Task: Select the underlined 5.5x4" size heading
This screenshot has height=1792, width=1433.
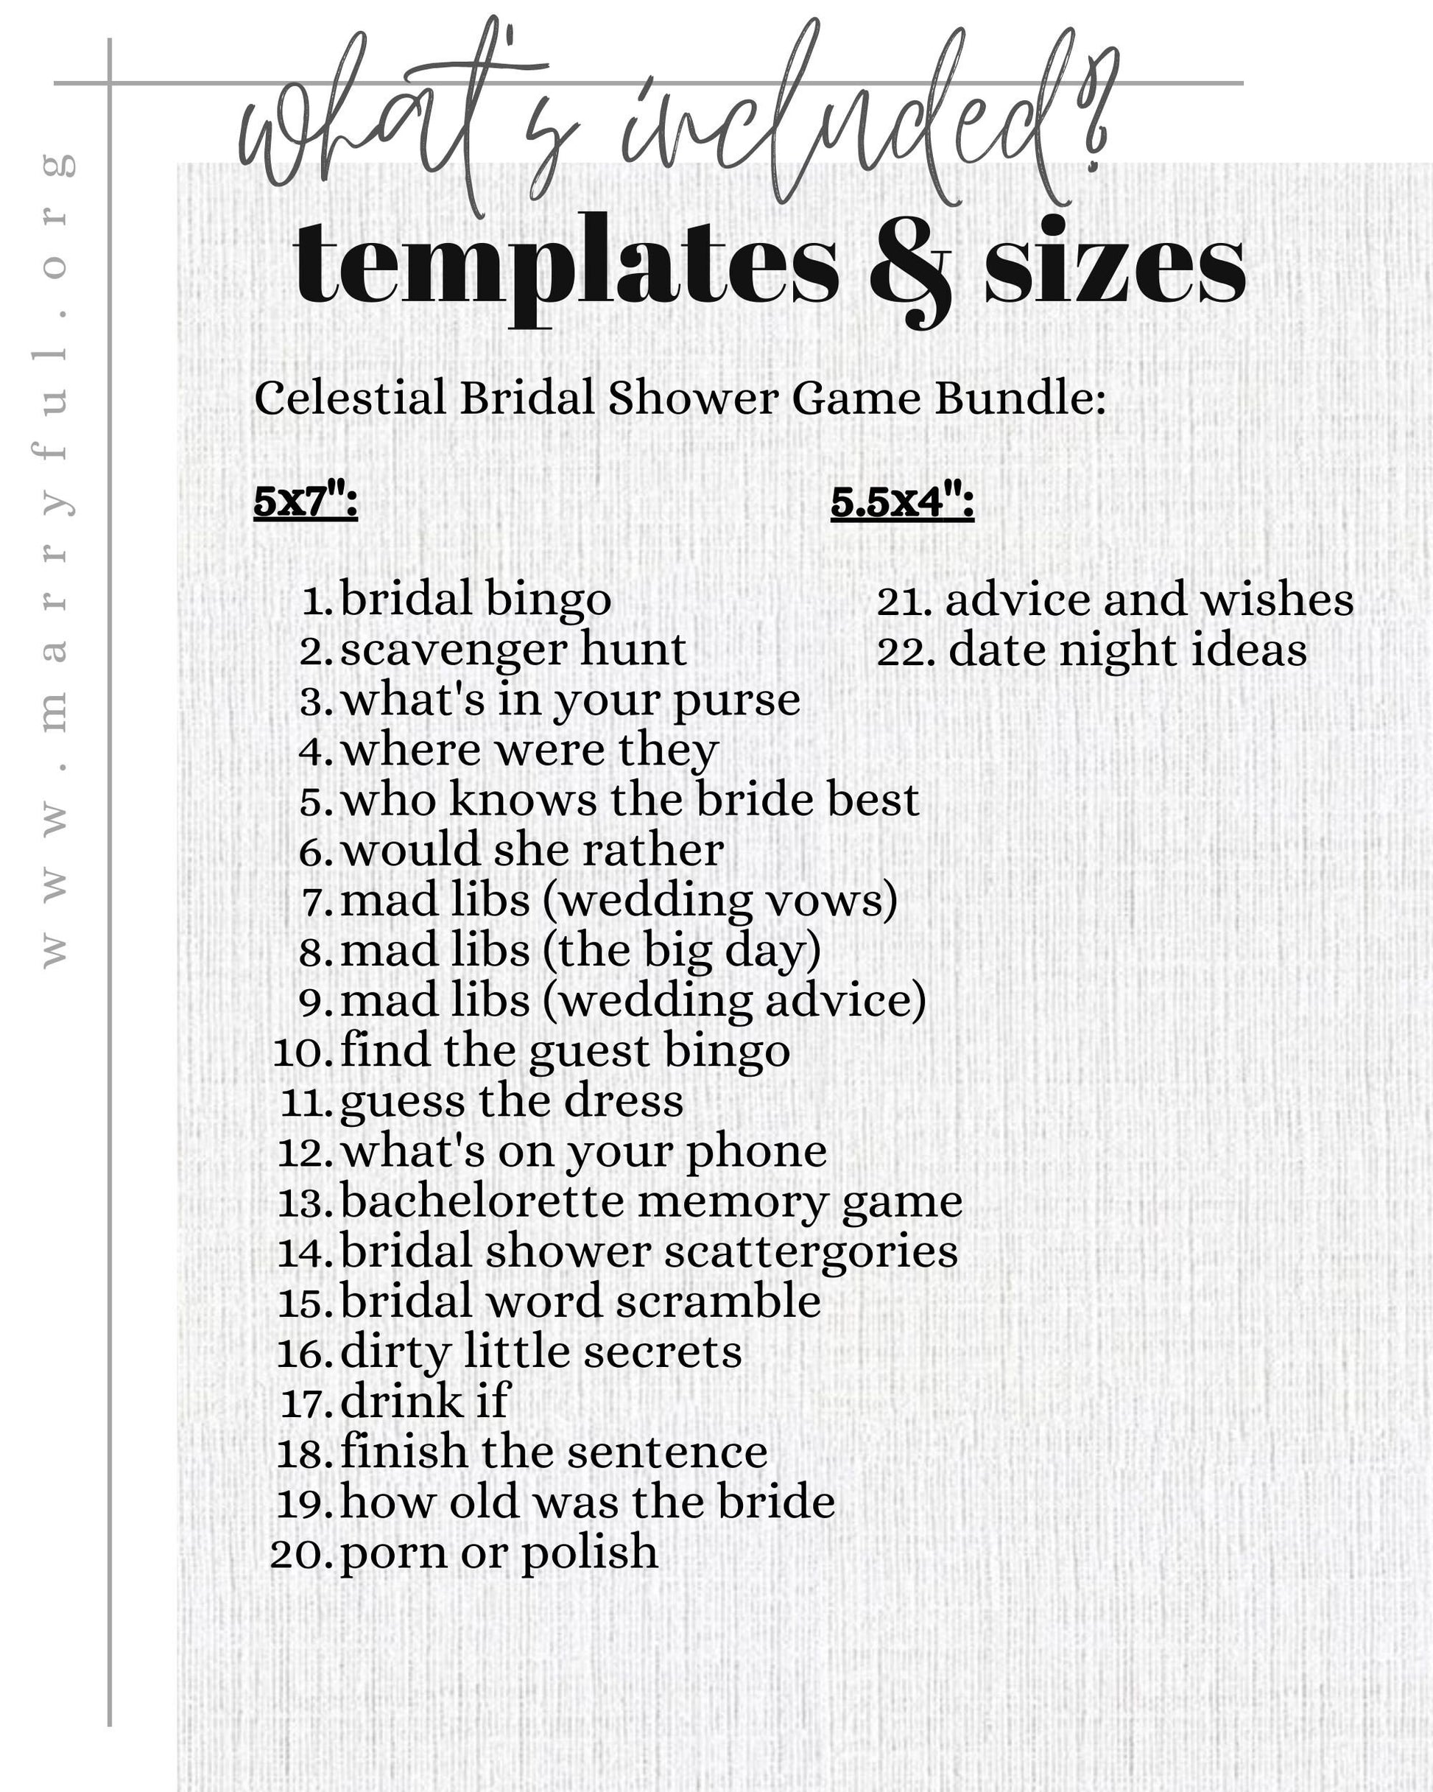Action: coord(902,501)
